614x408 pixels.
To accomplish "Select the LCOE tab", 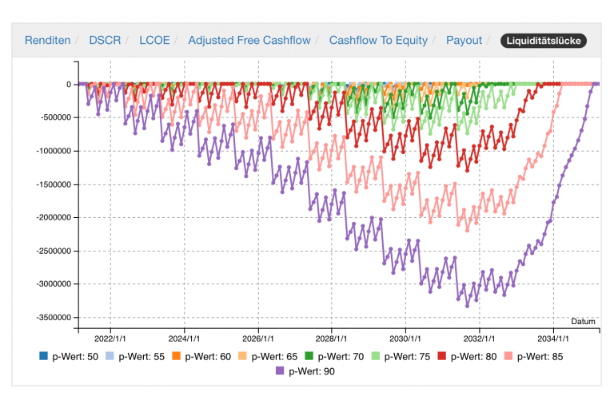I will click(x=154, y=40).
